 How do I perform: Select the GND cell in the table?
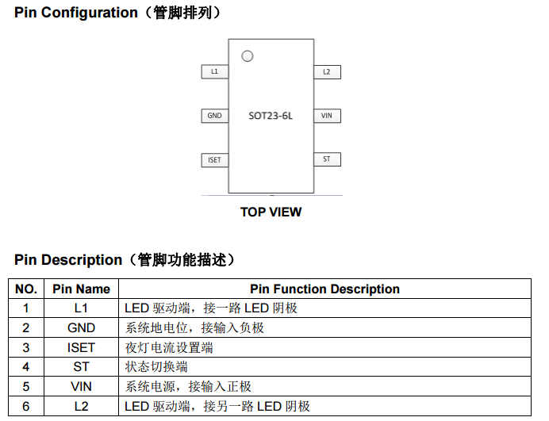81,327
